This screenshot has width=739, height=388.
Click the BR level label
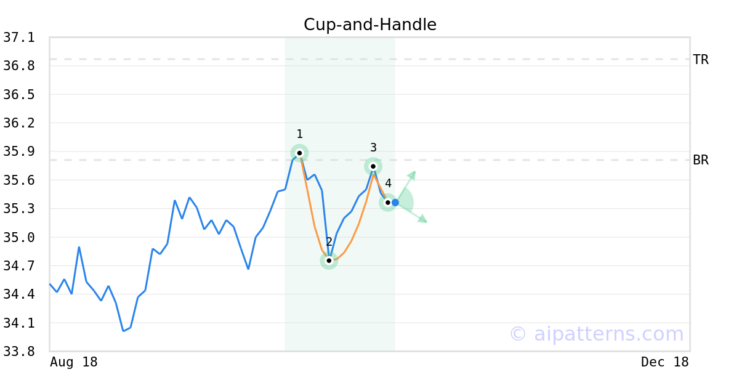701,160
